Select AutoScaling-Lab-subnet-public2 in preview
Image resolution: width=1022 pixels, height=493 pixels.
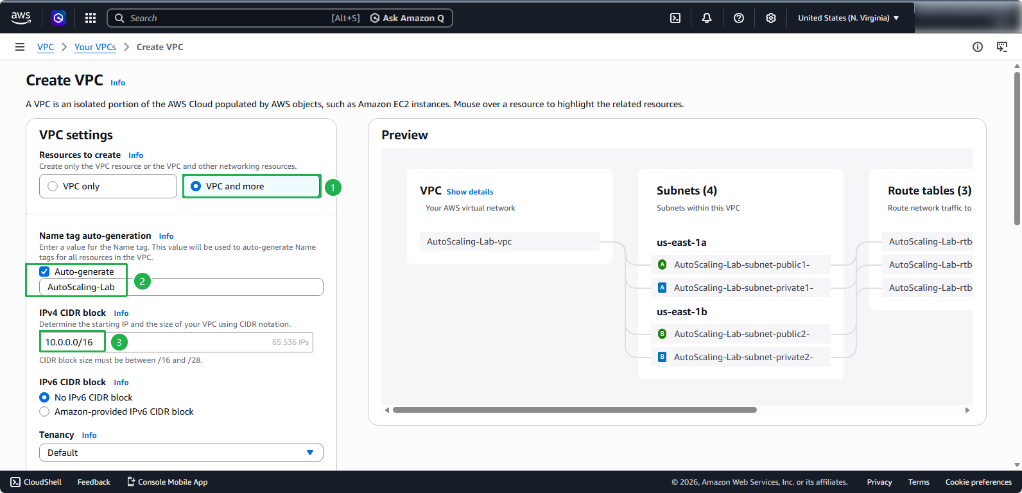tap(741, 334)
